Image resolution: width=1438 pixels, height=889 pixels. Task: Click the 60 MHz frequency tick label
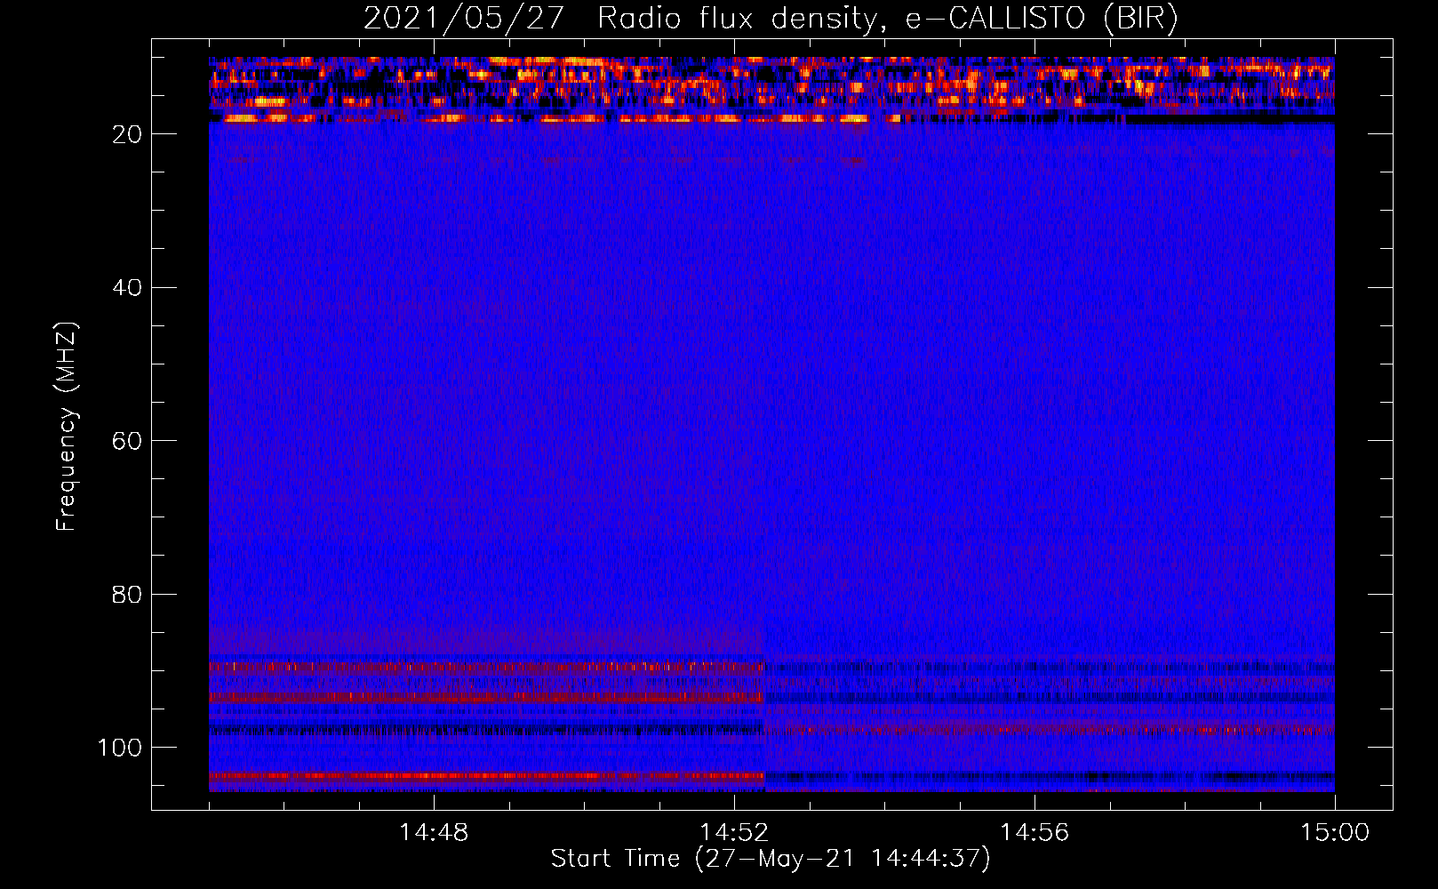[x=127, y=442]
